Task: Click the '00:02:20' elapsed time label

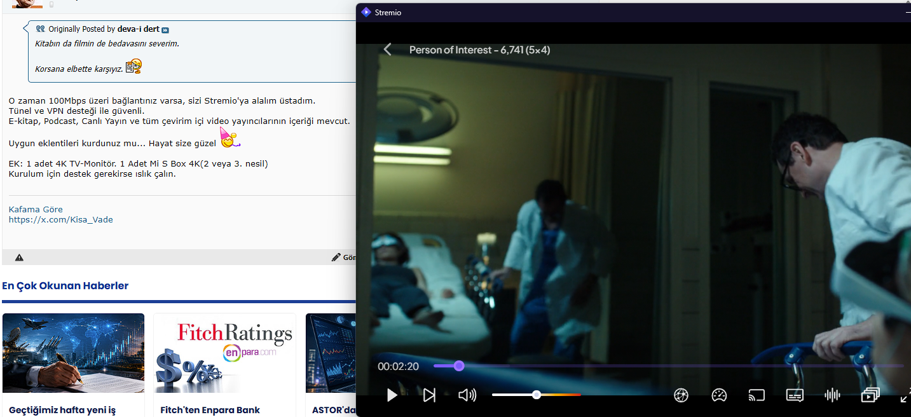Action: [398, 366]
